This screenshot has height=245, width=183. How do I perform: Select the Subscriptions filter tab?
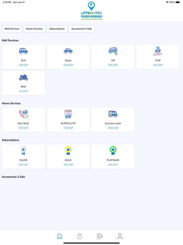57,29
